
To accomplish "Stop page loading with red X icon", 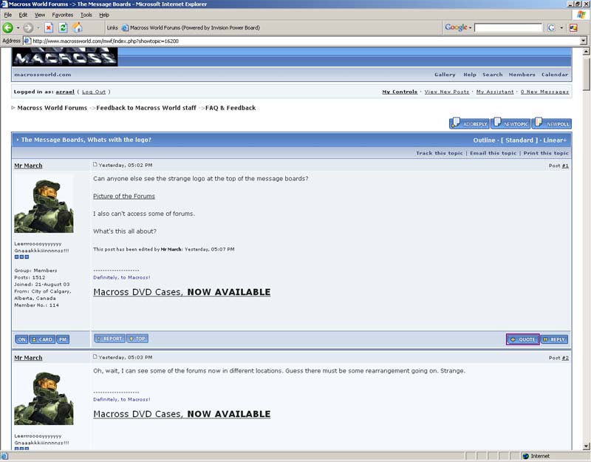I will click(49, 27).
